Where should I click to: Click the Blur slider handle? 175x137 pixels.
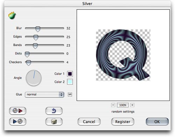[x=38, y=29]
